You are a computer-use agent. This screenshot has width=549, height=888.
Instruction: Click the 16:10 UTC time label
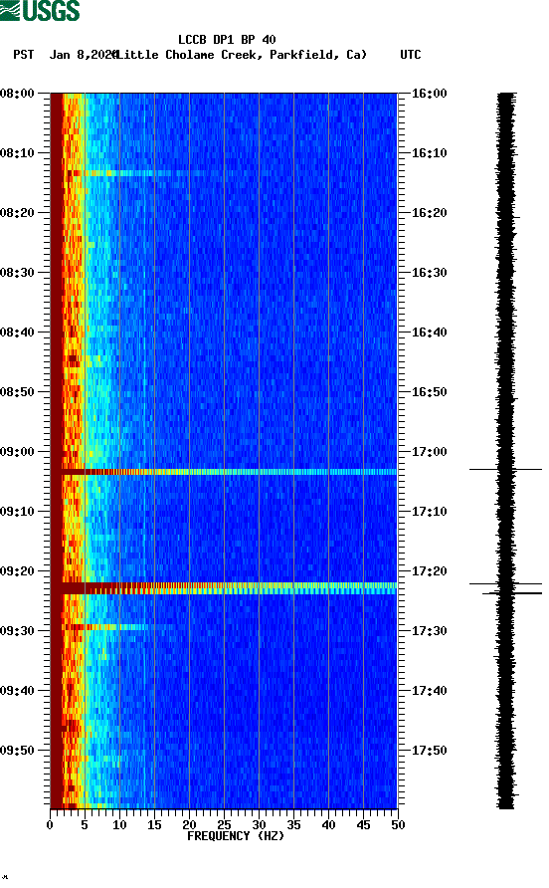tap(429, 153)
